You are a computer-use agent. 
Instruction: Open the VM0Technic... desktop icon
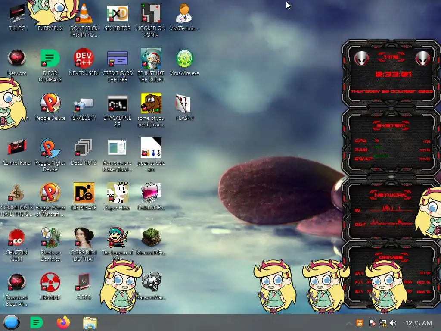click(x=184, y=17)
